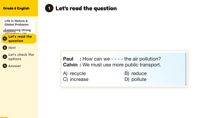Click Calvin's reply about public transport
The width and height of the screenshot is (211, 118).
[112, 65]
